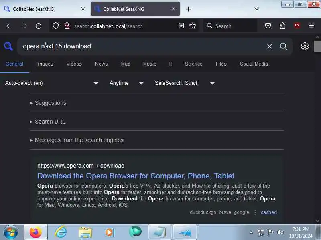Open the Social Media category
Screen dimensions: 321x240
[254, 64]
